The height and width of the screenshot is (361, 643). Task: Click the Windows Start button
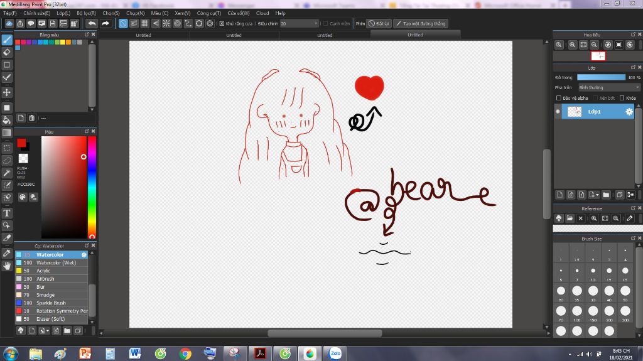tap(10, 353)
